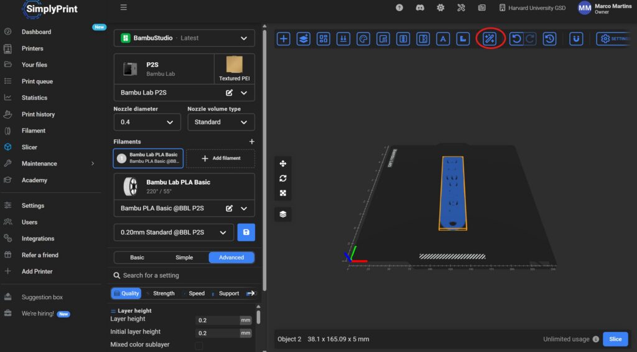Screen dimensions: 637x352
Task: Switch to the Basic settings mode
Action: pyautogui.click(x=137, y=257)
